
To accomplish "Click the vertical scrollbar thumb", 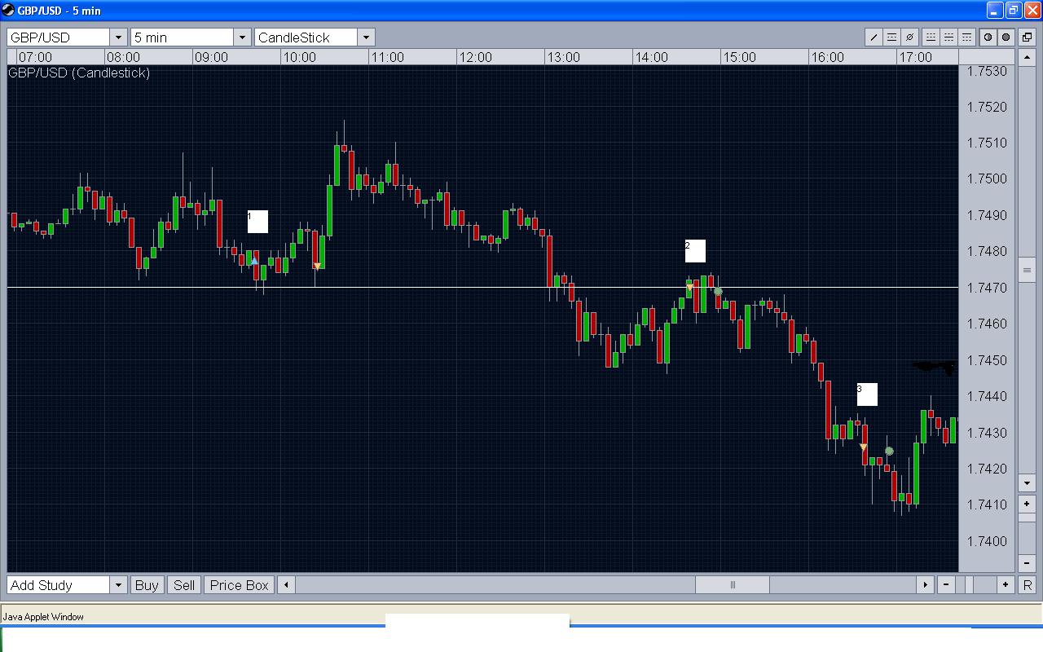I will pos(1027,270).
